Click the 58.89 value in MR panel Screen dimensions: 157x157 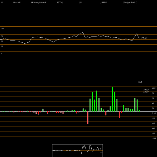coord(146,92)
